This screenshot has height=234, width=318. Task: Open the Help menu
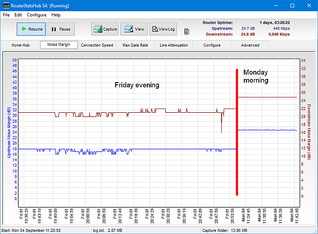point(56,15)
